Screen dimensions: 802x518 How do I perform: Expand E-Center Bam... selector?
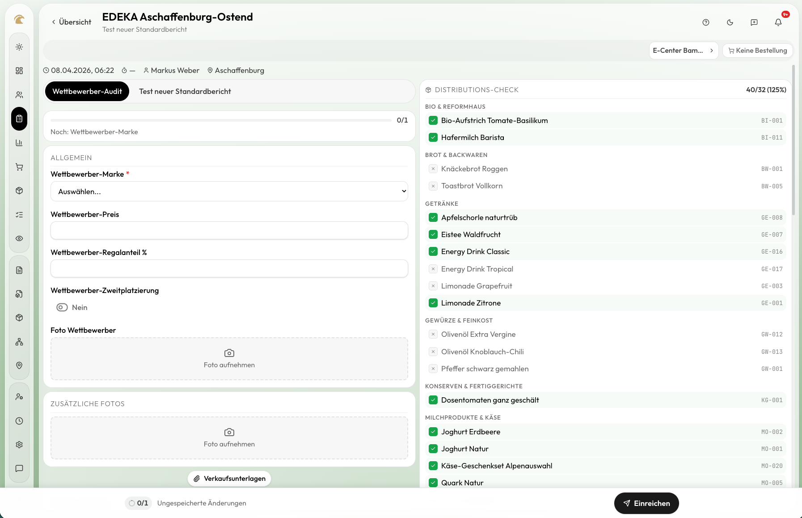684,51
